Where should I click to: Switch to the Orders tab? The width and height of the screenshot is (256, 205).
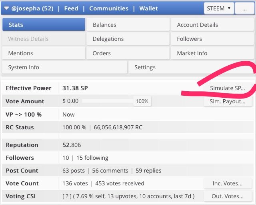128,53
